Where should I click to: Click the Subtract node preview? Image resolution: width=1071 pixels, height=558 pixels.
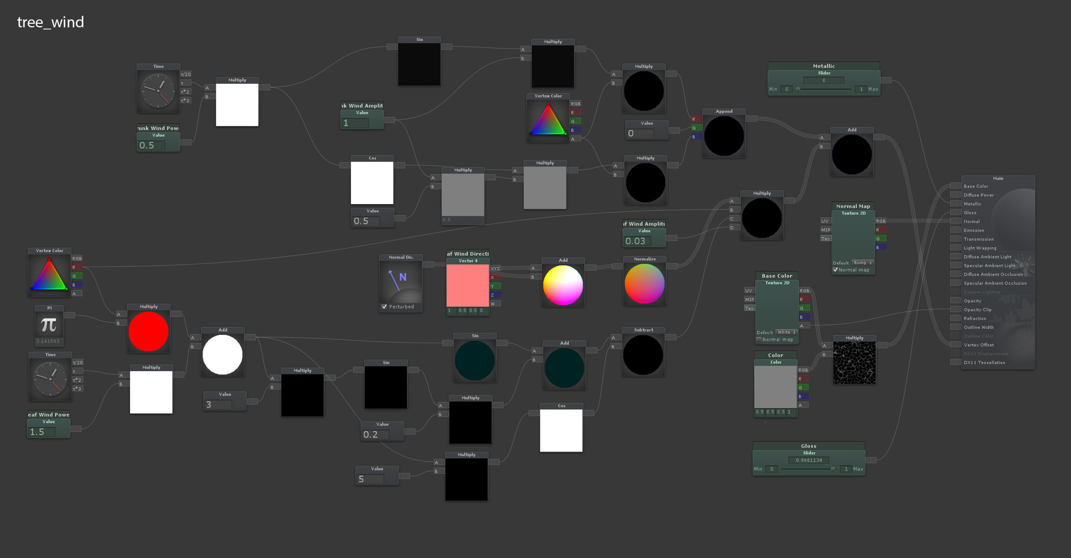point(643,355)
